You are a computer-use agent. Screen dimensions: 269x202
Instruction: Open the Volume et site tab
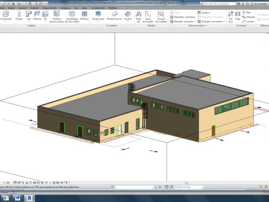point(50,8)
